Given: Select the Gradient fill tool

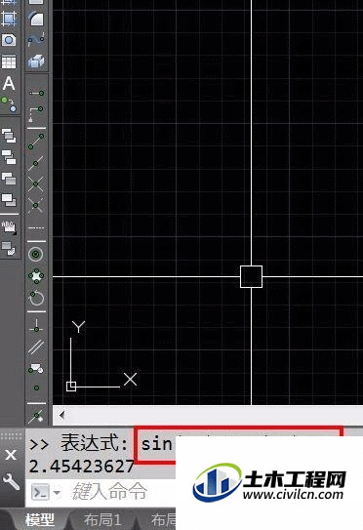Looking at the screenshot, I should pos(9,18).
